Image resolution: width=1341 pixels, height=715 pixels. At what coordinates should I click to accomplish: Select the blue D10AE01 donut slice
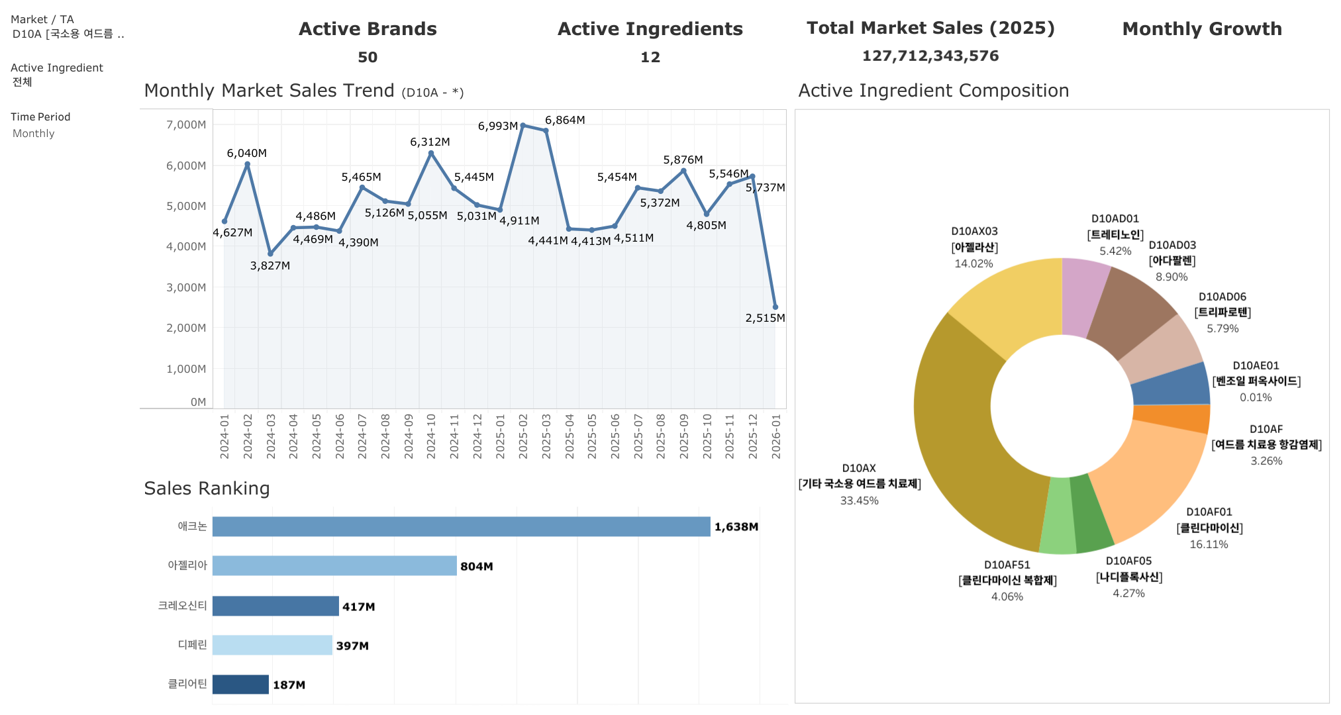coord(1171,385)
